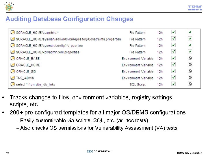The image size is (208, 156).
Task: Open the ORACLE_HOME environment variable entry
Action: pyautogui.click(x=28, y=65)
